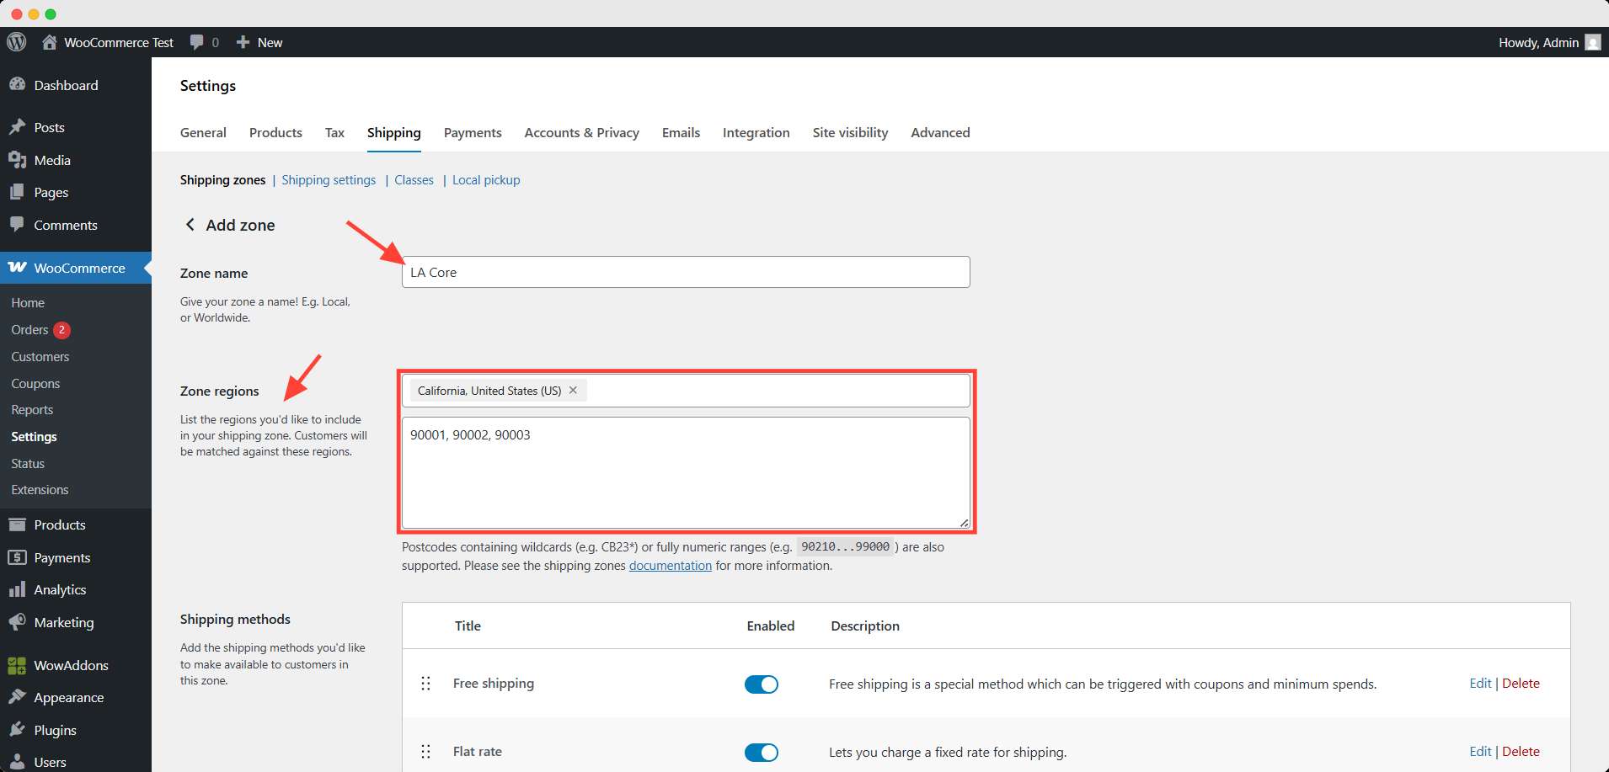Screen dimensions: 1609x772
Task: Click the Products archive icon in sidebar
Action: tap(17, 524)
